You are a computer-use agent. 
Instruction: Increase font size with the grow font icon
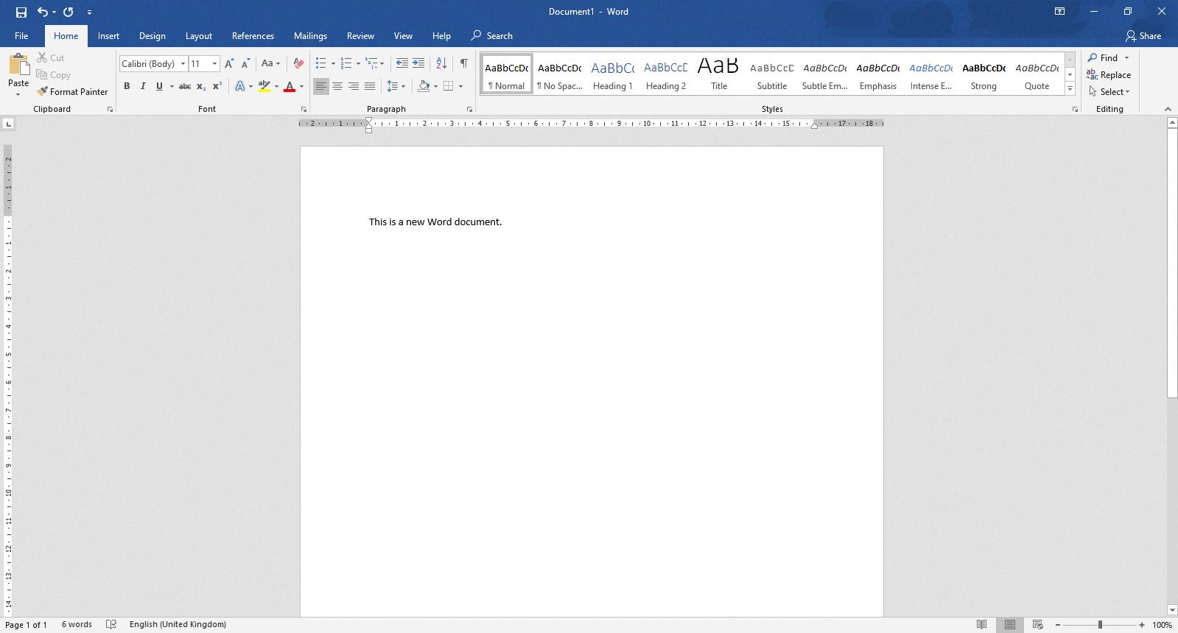tap(229, 64)
